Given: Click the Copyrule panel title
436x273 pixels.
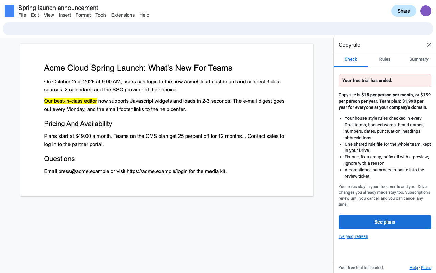Looking at the screenshot, I should click(x=349, y=45).
